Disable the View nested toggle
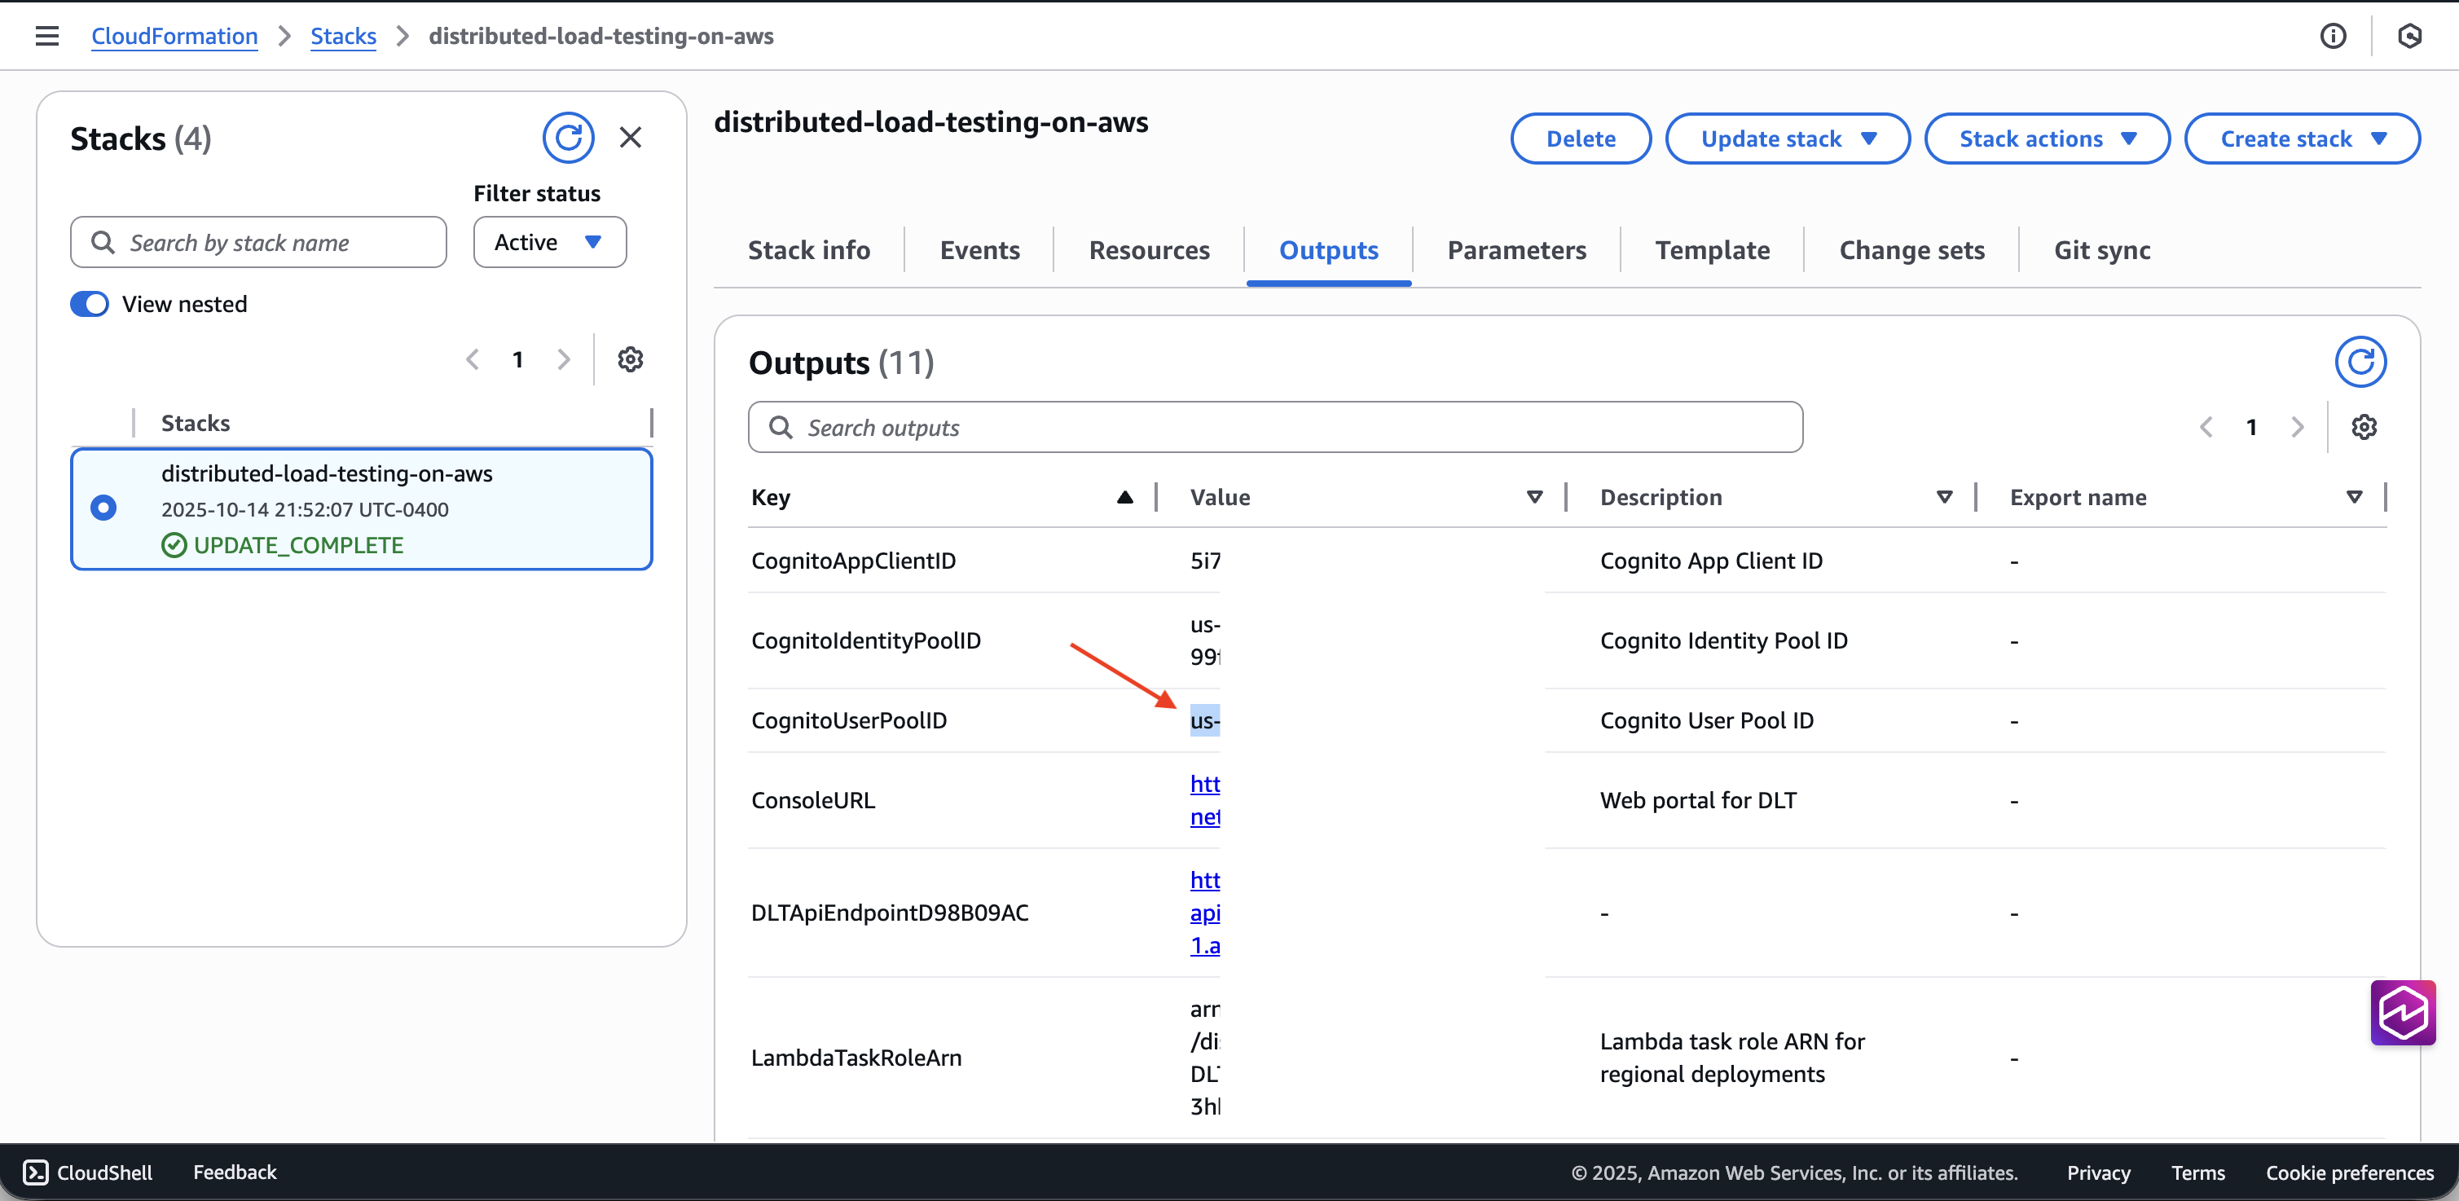 tap(89, 304)
